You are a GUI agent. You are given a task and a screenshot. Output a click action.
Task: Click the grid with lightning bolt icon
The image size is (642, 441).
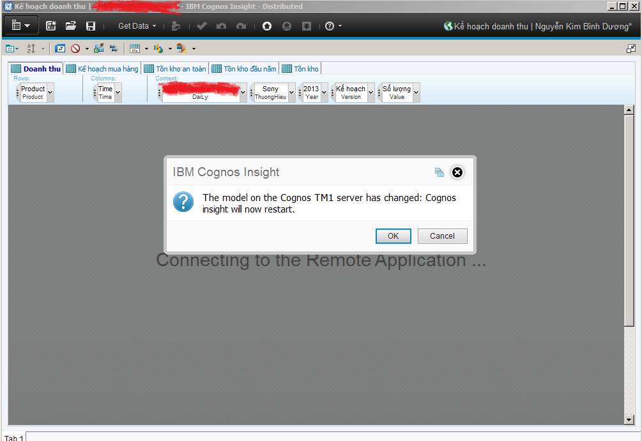(x=98, y=49)
